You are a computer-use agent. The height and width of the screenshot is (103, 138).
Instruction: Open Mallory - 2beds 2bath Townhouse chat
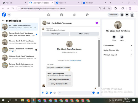[19, 57]
